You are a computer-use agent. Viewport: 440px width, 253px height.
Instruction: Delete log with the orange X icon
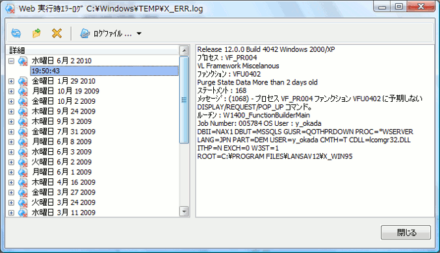pos(57,34)
